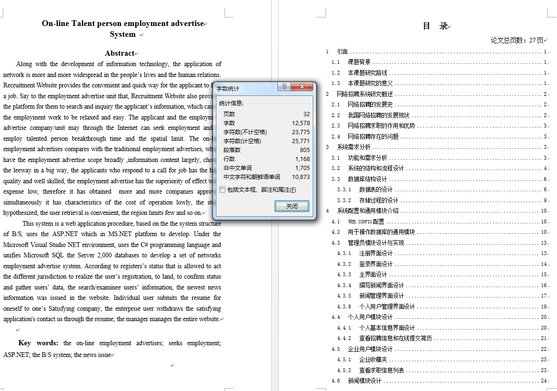The height and width of the screenshot is (391, 557).
Task: Select the 字符数(不计空格) statistic label
Action: pyautogui.click(x=245, y=132)
